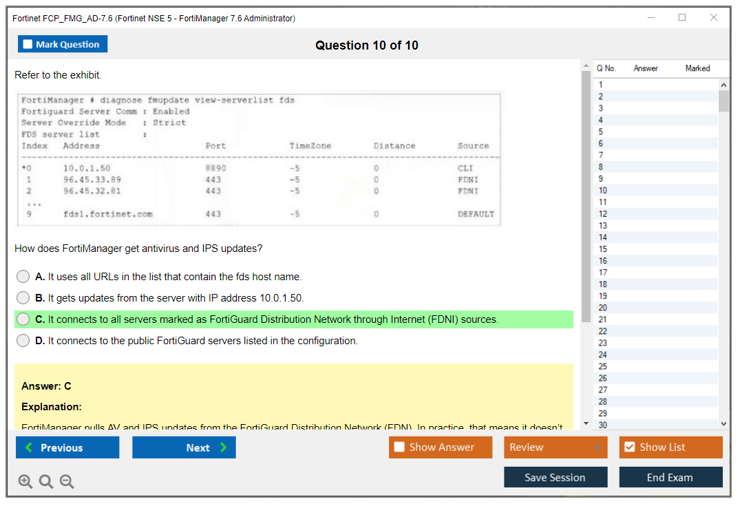This screenshot has width=740, height=506.
Task: Select answer option B radio button
Action: pos(23,297)
